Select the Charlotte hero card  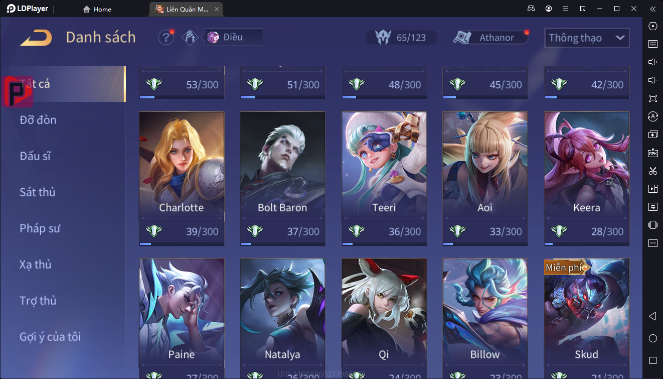pyautogui.click(x=182, y=179)
